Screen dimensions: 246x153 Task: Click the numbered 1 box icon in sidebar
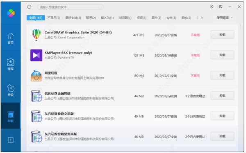tap(11, 140)
